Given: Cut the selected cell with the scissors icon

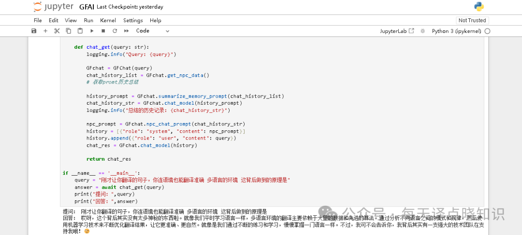Looking at the screenshot, I should (x=57, y=31).
